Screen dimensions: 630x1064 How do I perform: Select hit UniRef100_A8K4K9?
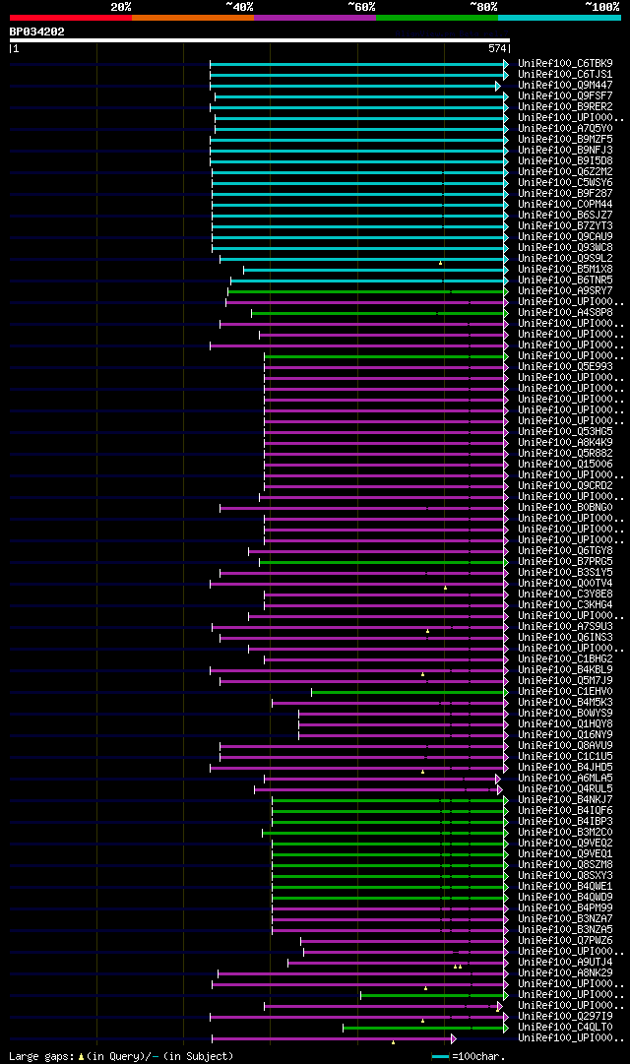565,442
